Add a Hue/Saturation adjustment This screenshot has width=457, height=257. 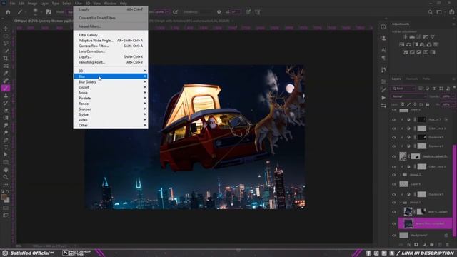(401, 44)
